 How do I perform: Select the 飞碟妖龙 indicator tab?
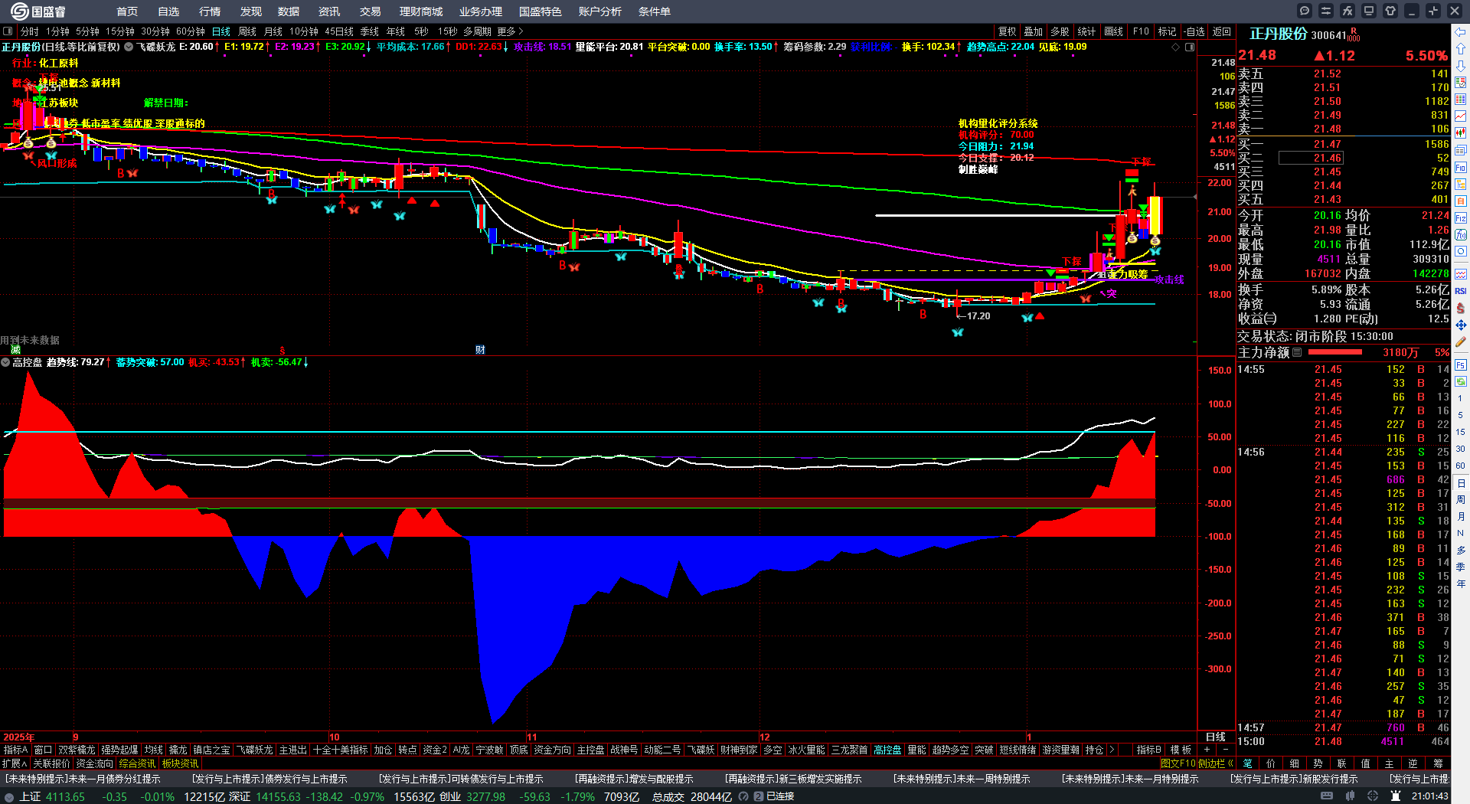pyautogui.click(x=254, y=750)
